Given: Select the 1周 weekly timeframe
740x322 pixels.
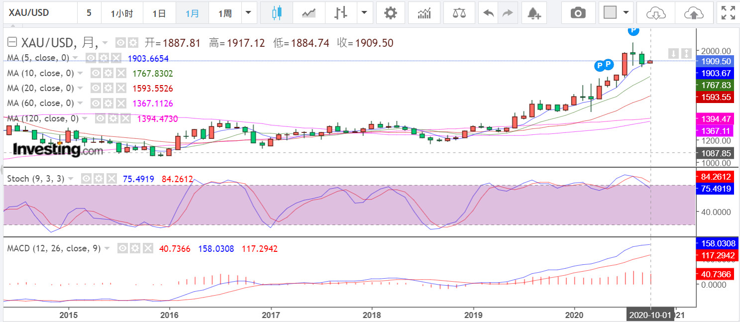Looking at the screenshot, I should tap(225, 13).
